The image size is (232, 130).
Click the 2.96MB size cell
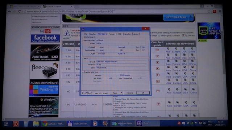pyautogui.click(x=107, y=104)
